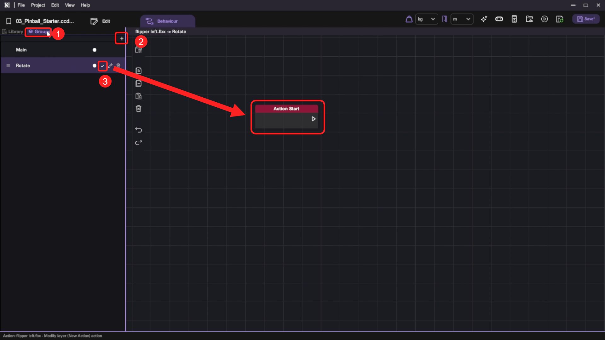Image resolution: width=605 pixels, height=340 pixels.
Task: Click the canvas delete trash icon
Action: 138,109
